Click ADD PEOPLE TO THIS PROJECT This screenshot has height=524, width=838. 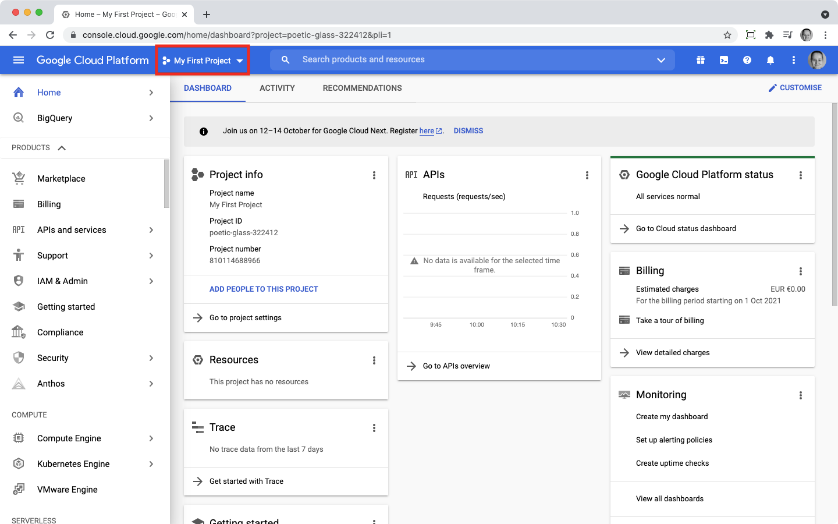coord(264,289)
